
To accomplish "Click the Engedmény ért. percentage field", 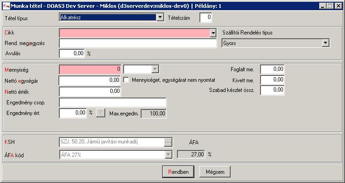I will [x=73, y=114].
